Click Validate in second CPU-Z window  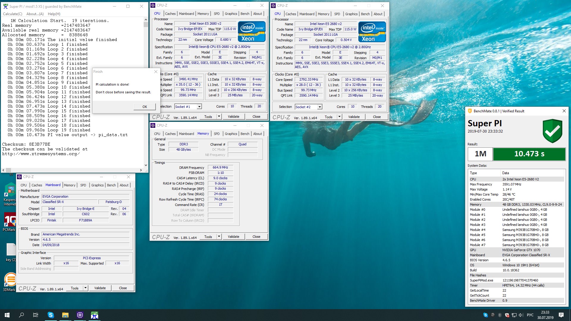(x=354, y=117)
